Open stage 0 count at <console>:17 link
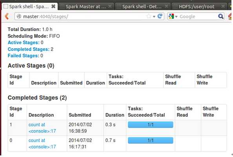The width and height of the screenshot is (233, 157). pyautogui.click(x=42, y=144)
